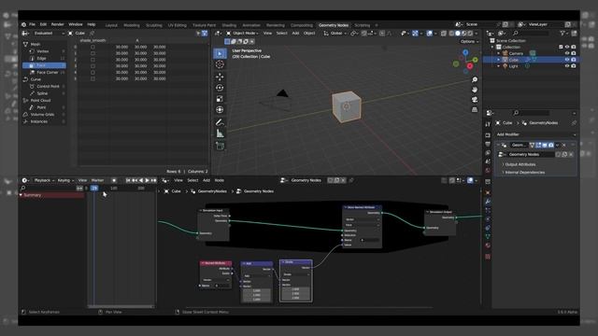Open the Node menu in node editor
The width and height of the screenshot is (598, 336).
220,180
